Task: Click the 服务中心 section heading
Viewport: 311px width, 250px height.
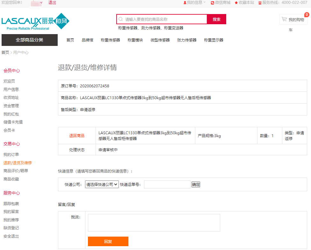Action: click(x=12, y=193)
